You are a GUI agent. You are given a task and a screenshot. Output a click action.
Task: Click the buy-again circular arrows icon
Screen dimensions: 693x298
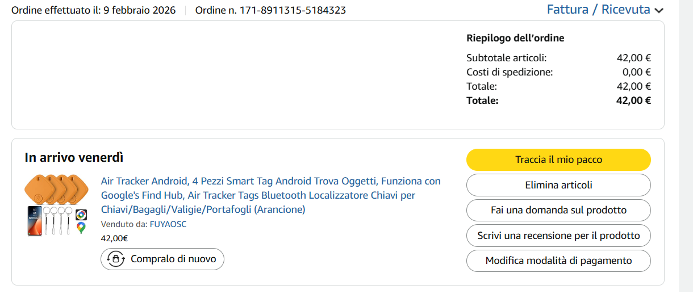[x=116, y=259]
